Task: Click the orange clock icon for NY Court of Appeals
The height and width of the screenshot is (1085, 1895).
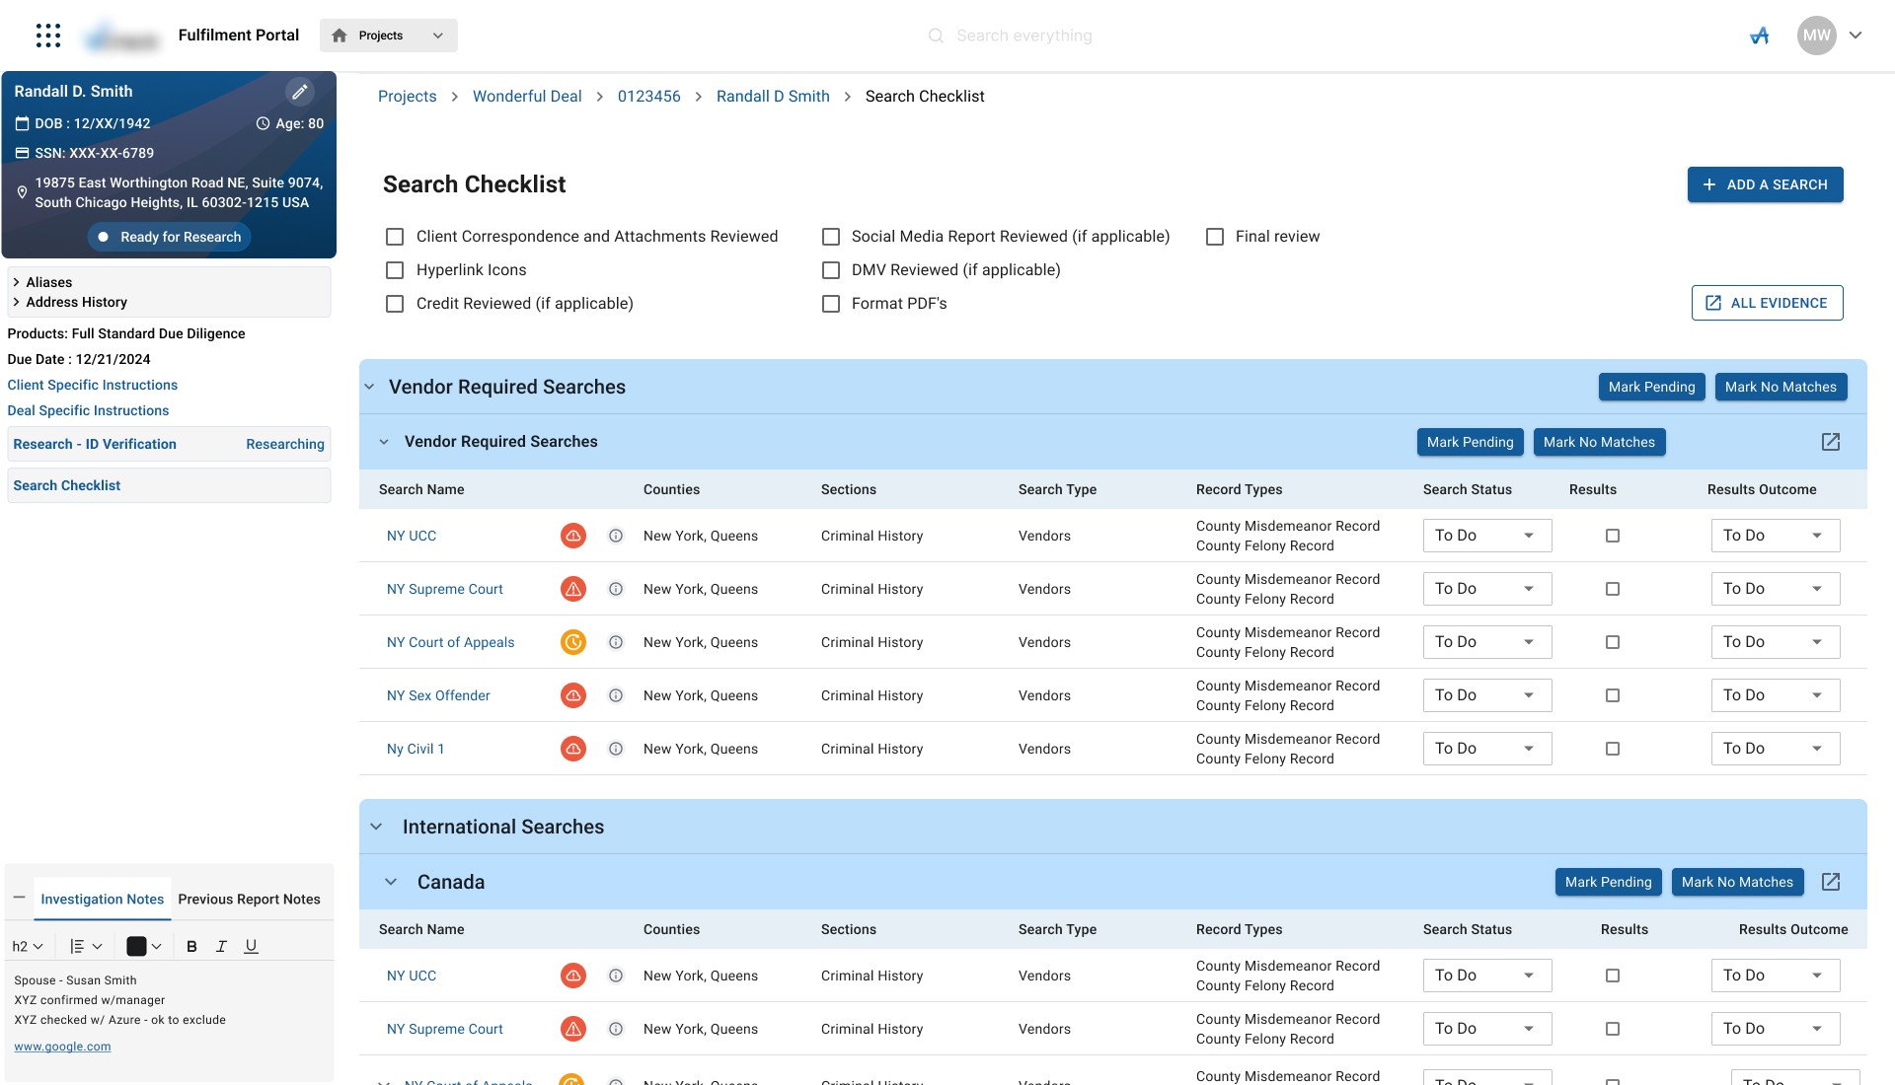Action: pos(572,642)
